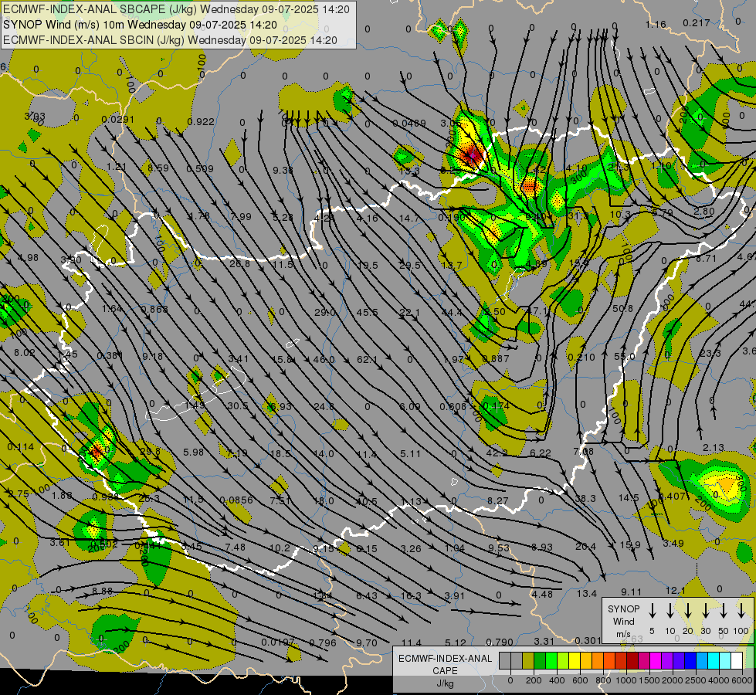This screenshot has height=695, width=756.
Task: Click the '55.0' value on the map
Action: coord(625,357)
